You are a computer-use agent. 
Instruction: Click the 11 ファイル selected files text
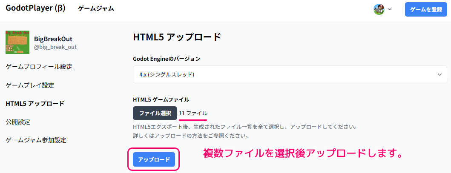coord(193,113)
